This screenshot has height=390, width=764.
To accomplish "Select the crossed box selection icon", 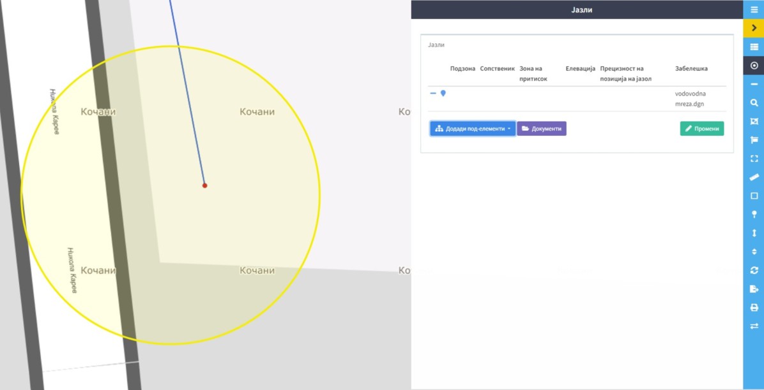I will pyautogui.click(x=754, y=122).
